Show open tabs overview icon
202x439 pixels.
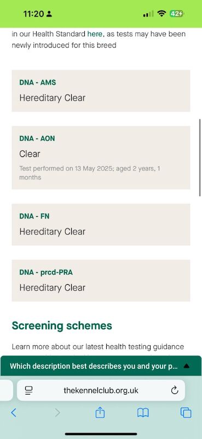point(186,413)
